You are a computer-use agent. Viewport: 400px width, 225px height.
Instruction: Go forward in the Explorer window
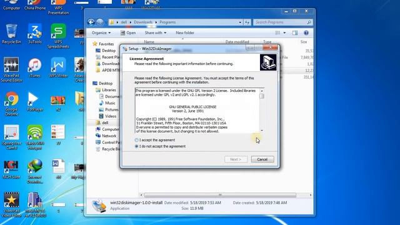pyautogui.click(x=100, y=22)
